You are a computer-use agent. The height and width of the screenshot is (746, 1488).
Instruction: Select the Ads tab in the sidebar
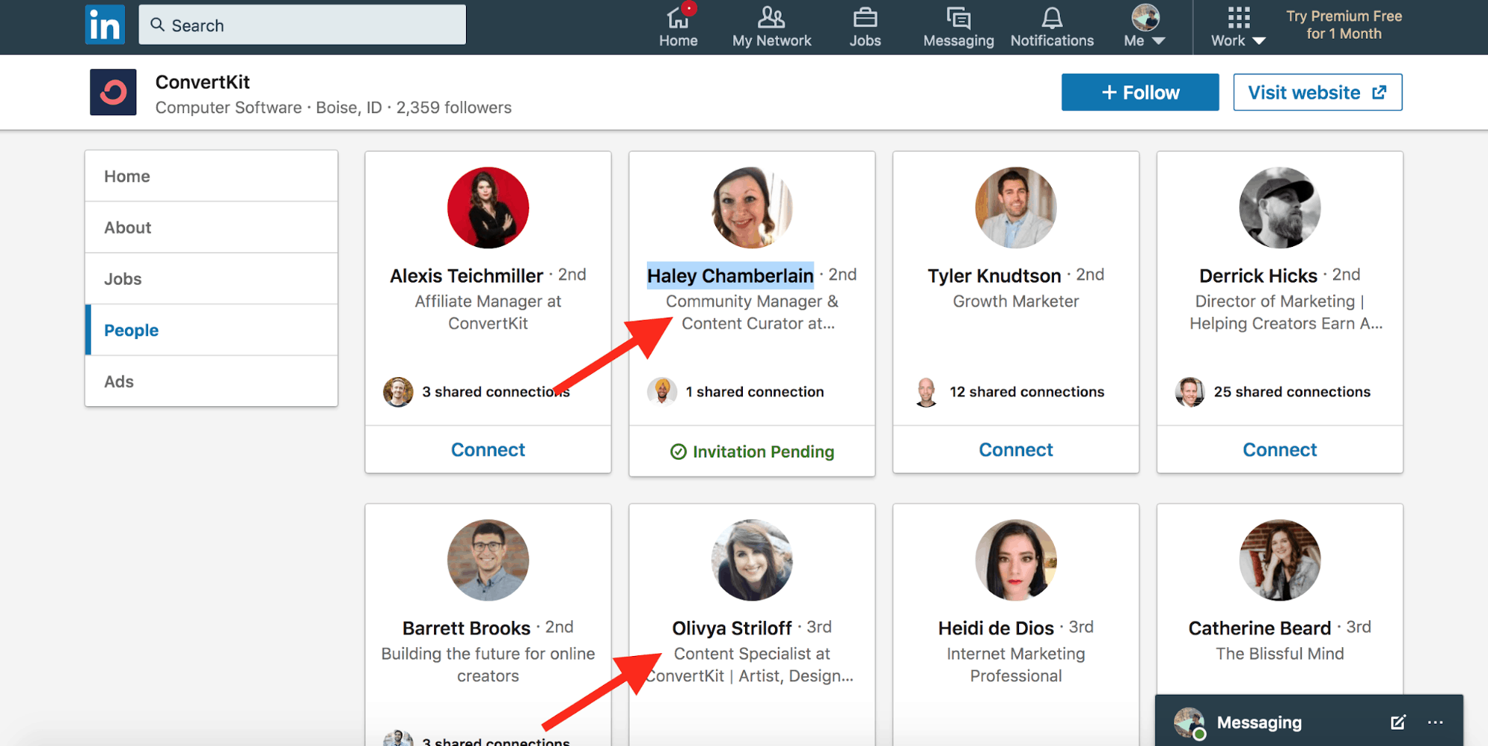click(x=211, y=382)
